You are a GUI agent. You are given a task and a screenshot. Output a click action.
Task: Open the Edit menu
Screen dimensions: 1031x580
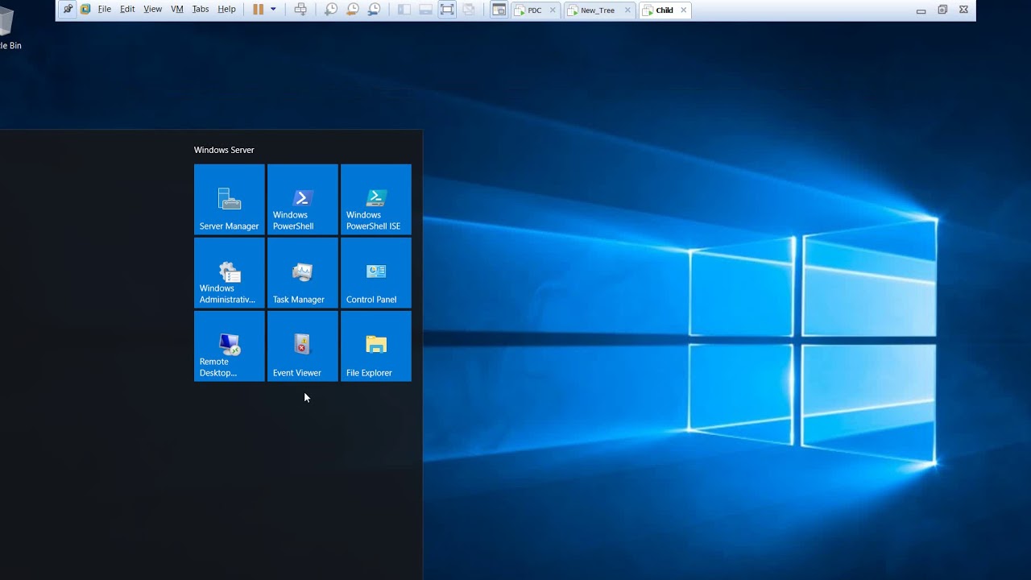(x=127, y=10)
